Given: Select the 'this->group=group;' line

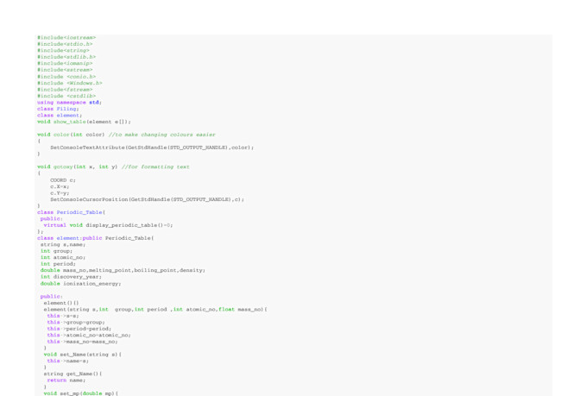Looking at the screenshot, I should coord(76,323).
